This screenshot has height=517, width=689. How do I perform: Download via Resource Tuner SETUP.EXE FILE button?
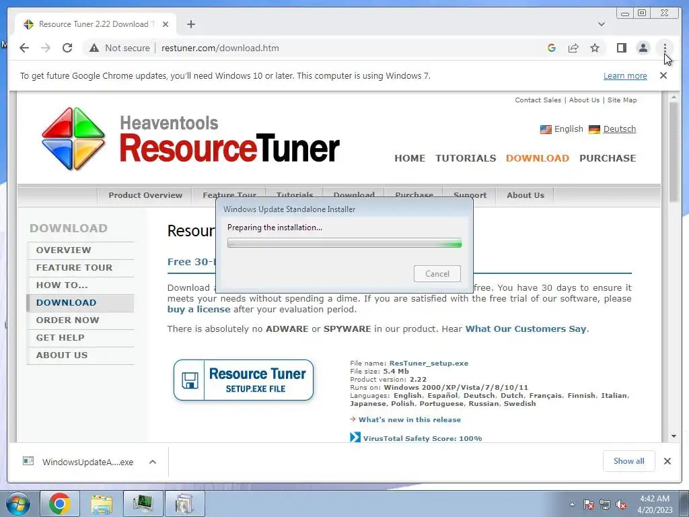point(244,380)
